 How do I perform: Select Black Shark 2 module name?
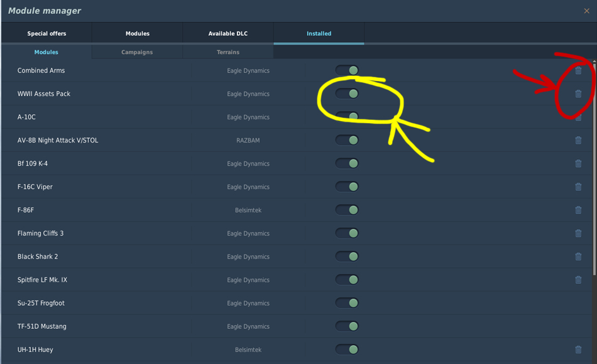click(x=38, y=256)
